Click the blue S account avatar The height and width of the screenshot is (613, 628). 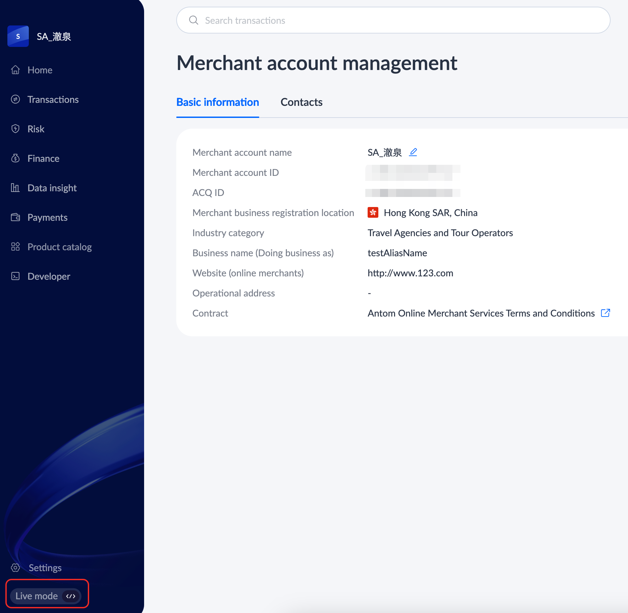click(18, 36)
